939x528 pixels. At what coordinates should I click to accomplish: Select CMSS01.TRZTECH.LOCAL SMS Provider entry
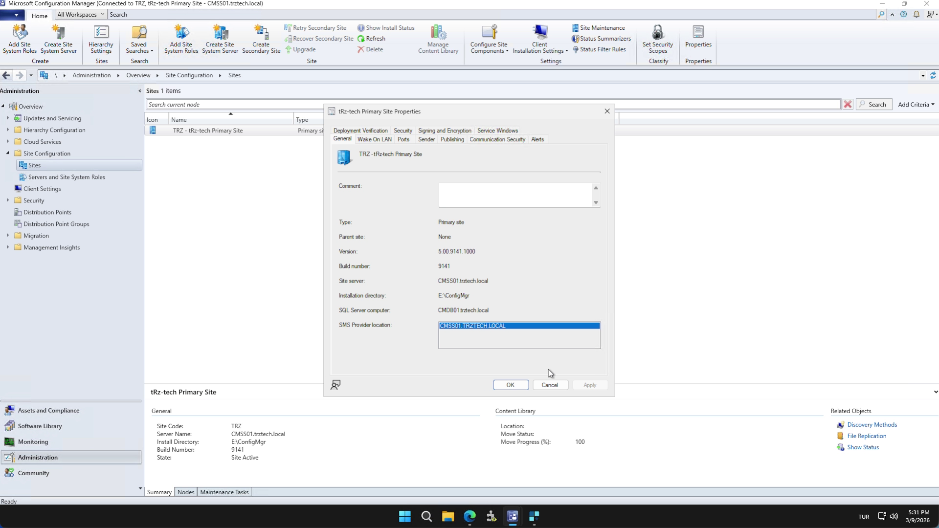point(519,326)
